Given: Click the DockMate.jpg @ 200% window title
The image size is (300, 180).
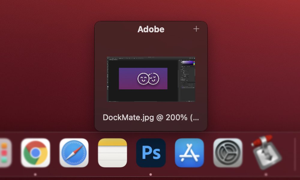Looking at the screenshot, I should pos(151,117).
